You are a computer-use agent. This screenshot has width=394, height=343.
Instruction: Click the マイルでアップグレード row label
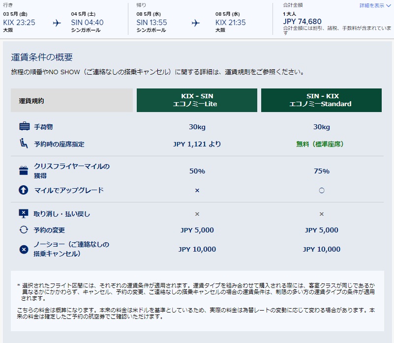click(69, 190)
